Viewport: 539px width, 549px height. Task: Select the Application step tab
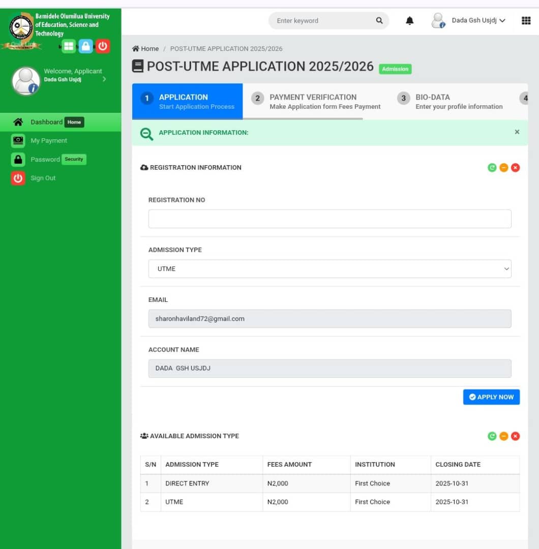click(x=187, y=101)
